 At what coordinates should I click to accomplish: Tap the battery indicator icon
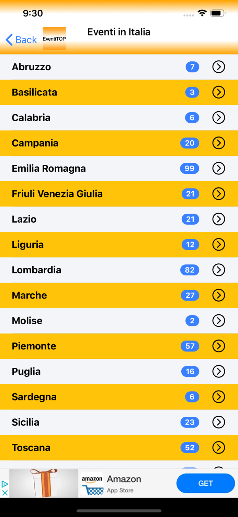tap(218, 13)
